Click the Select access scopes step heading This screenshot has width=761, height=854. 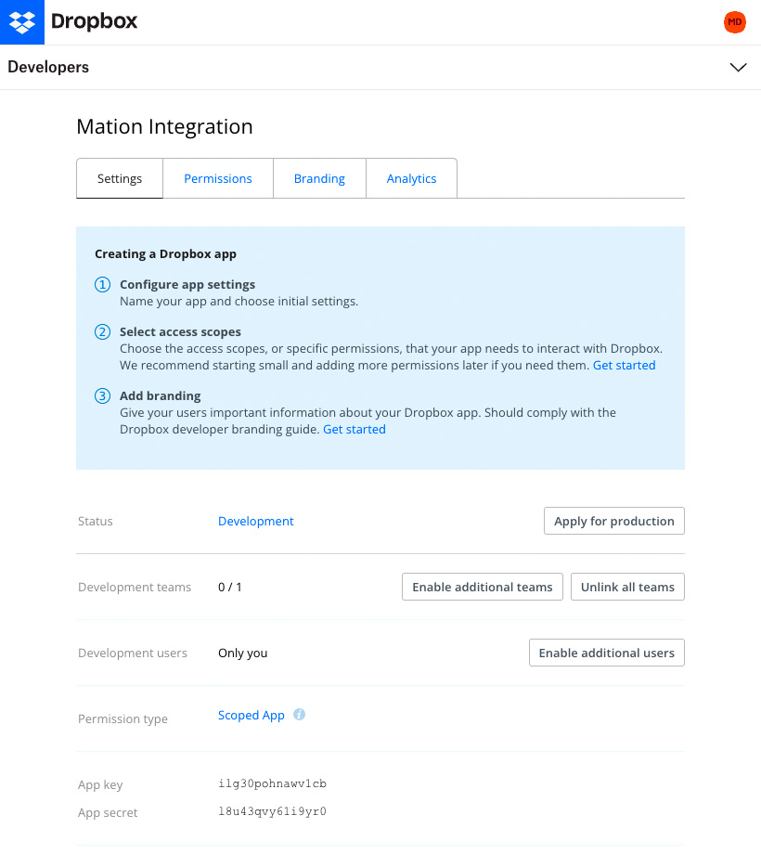click(x=180, y=332)
